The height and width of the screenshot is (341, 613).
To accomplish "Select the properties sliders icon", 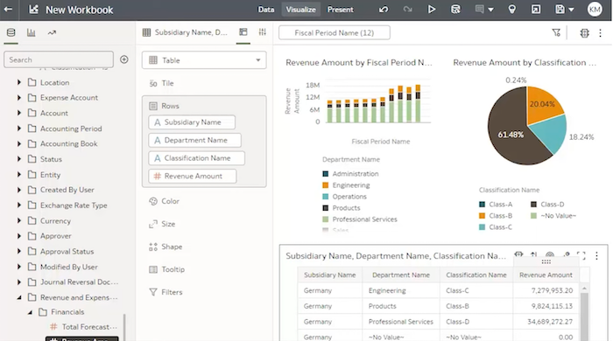I will 263,32.
